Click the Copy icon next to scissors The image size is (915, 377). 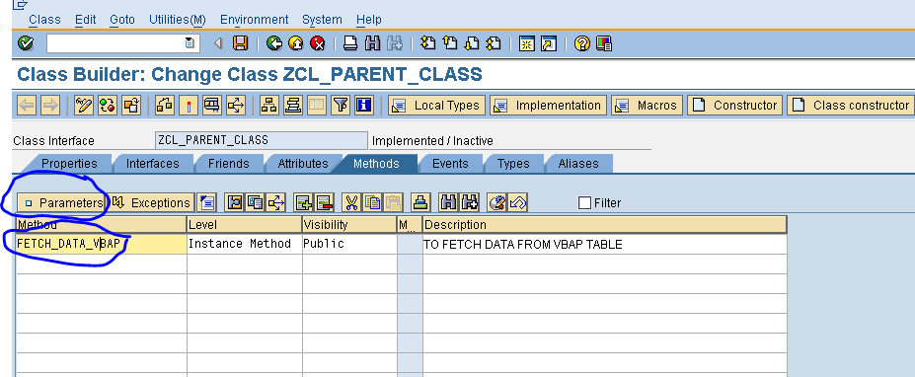click(372, 202)
